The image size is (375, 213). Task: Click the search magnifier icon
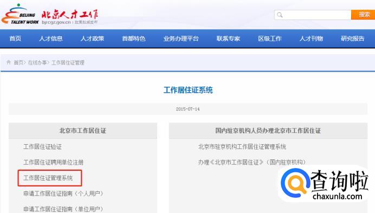click(x=280, y=15)
